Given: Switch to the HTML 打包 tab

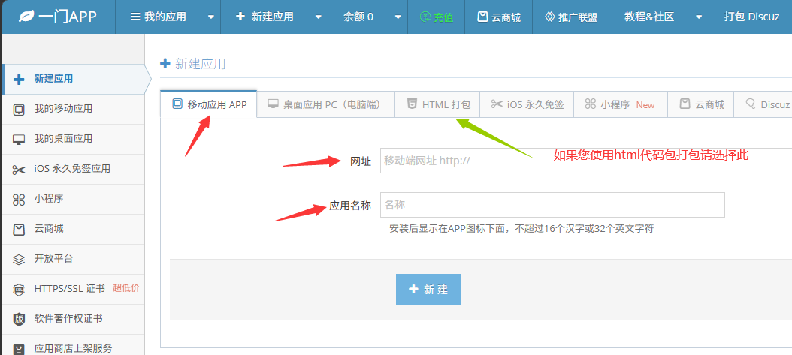Looking at the screenshot, I should 438,104.
